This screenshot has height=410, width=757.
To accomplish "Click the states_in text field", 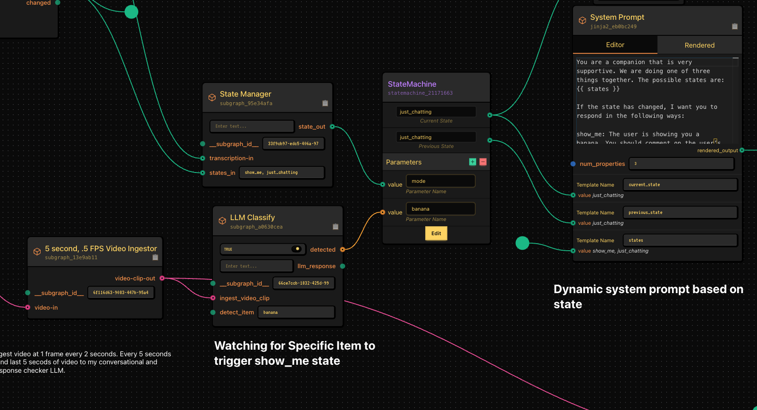I will (282, 172).
